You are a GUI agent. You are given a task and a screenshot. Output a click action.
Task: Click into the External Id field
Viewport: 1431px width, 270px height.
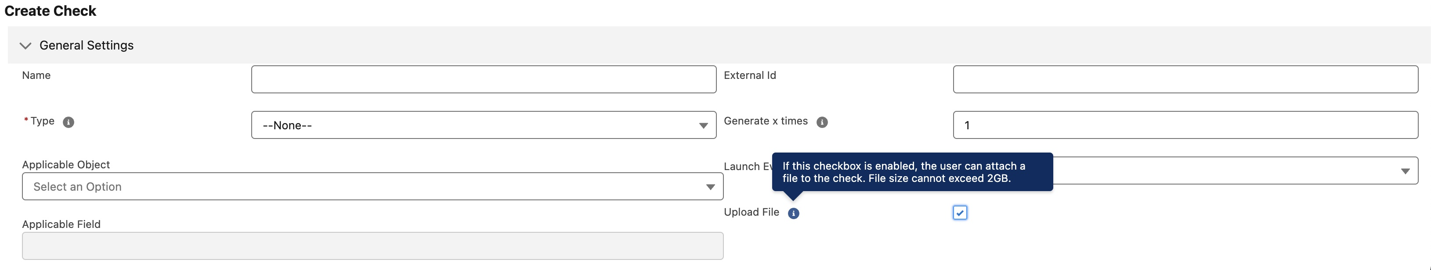1185,79
